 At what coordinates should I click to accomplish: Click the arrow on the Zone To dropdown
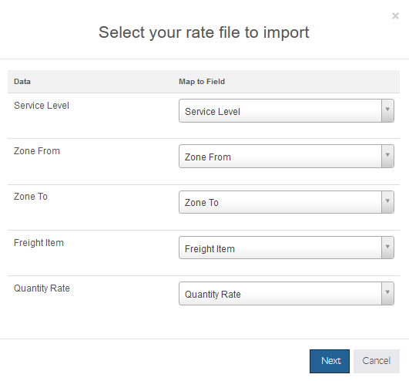point(387,202)
